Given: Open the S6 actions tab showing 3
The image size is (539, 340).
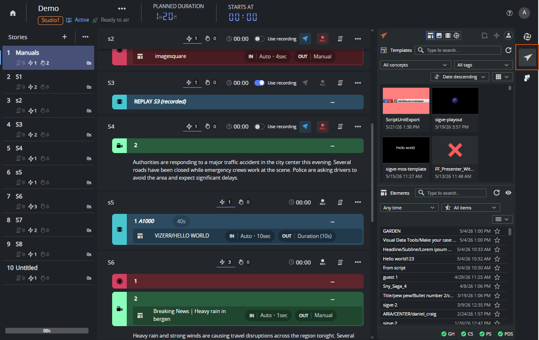Looking at the screenshot, I should pos(225,262).
